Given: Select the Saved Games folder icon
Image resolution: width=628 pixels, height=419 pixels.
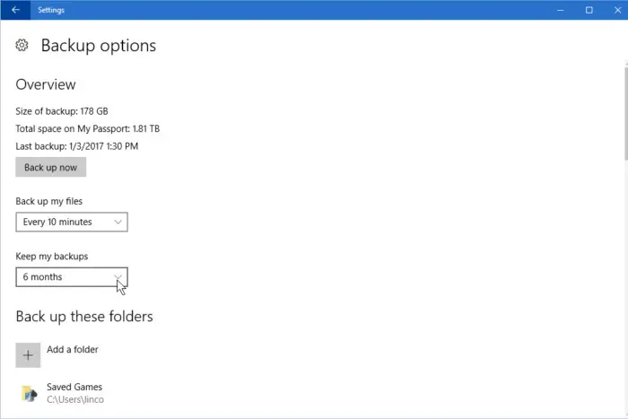Looking at the screenshot, I should 30,393.
